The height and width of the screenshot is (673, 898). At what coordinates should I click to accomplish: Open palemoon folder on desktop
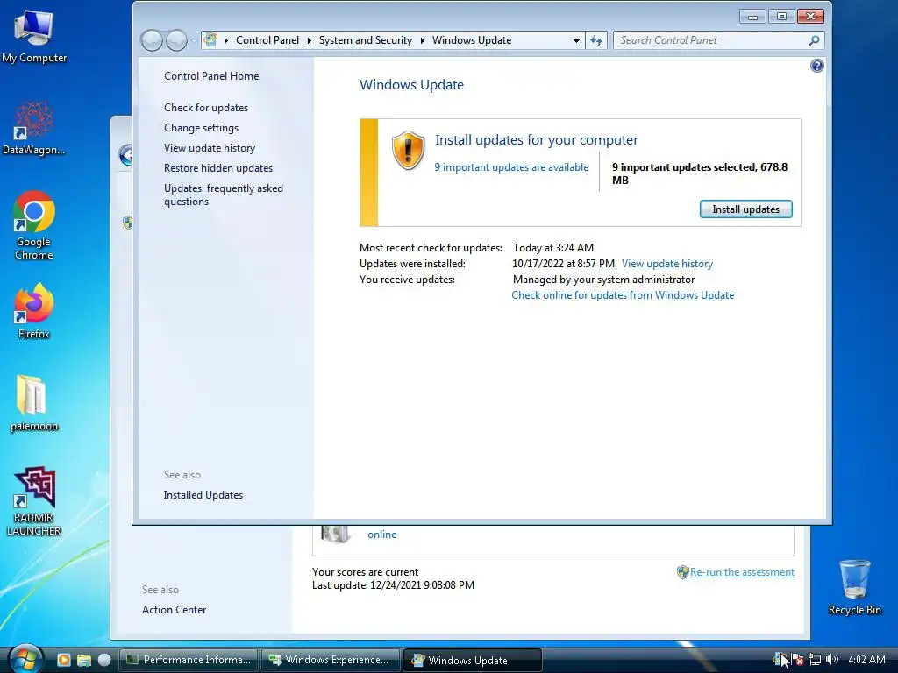[34, 403]
